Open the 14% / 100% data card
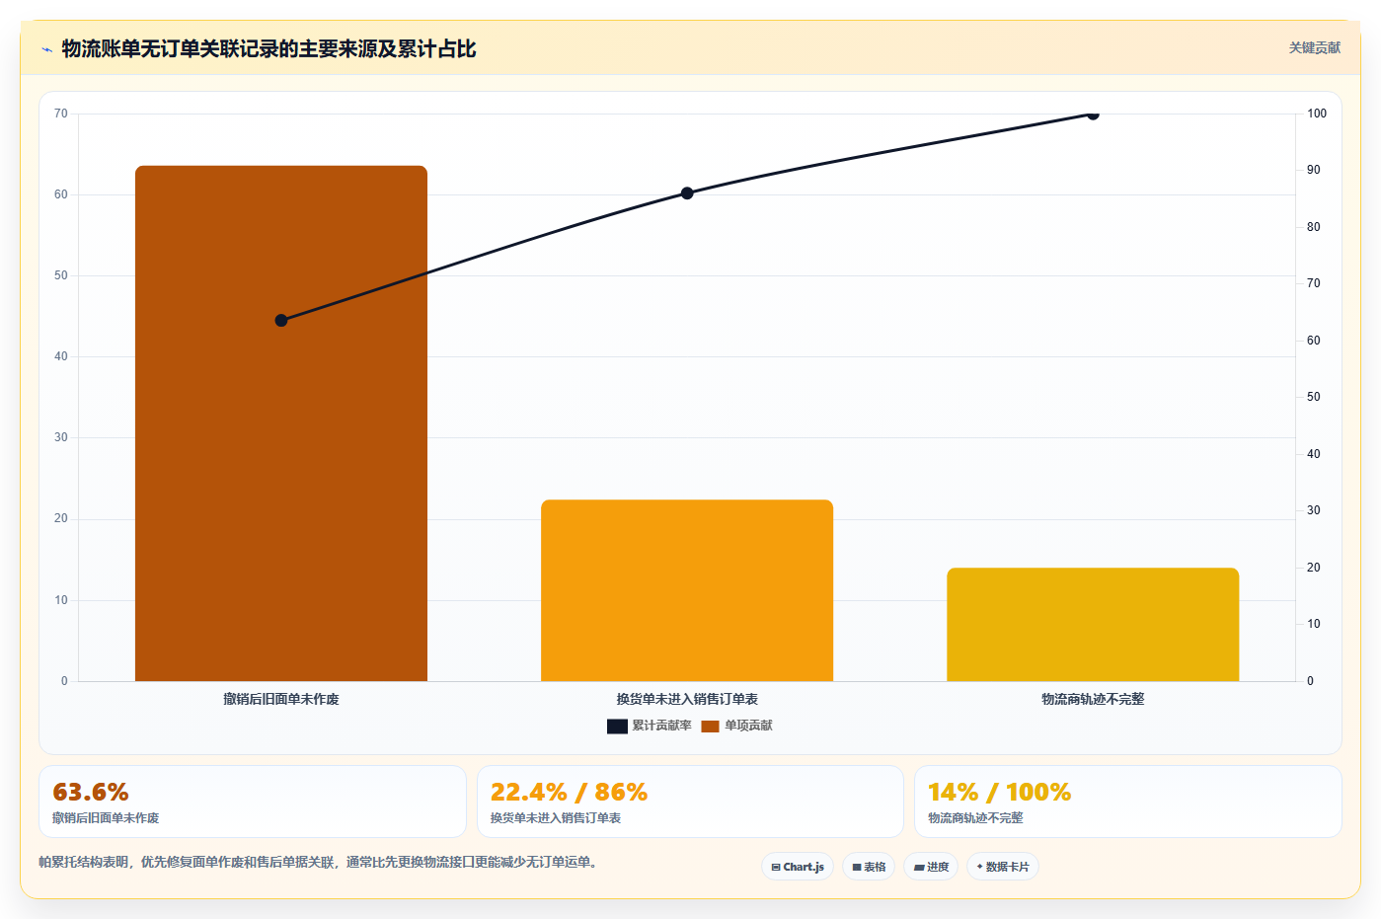 (1127, 802)
